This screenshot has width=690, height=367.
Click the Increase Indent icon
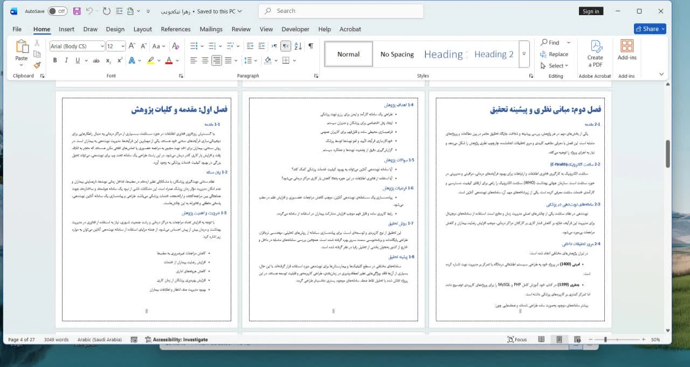(262, 46)
